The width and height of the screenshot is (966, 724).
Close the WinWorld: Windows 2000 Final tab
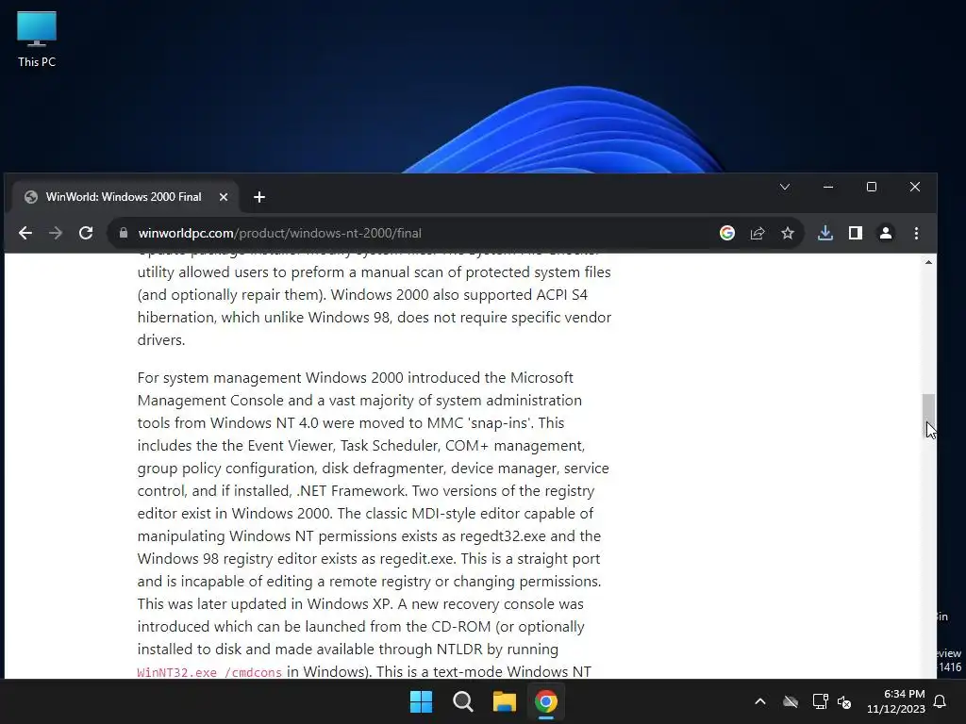[224, 197]
